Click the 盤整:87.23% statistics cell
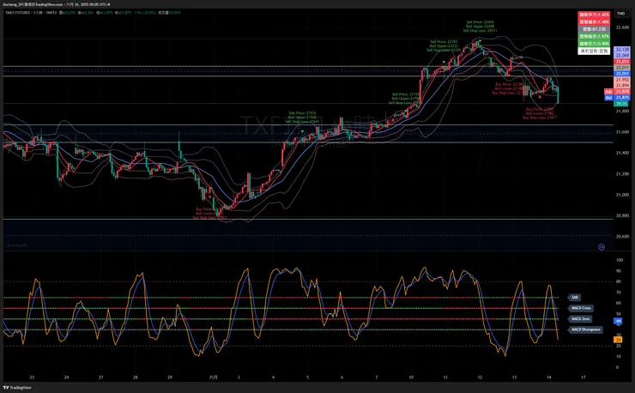The image size is (635, 393). 594,29
